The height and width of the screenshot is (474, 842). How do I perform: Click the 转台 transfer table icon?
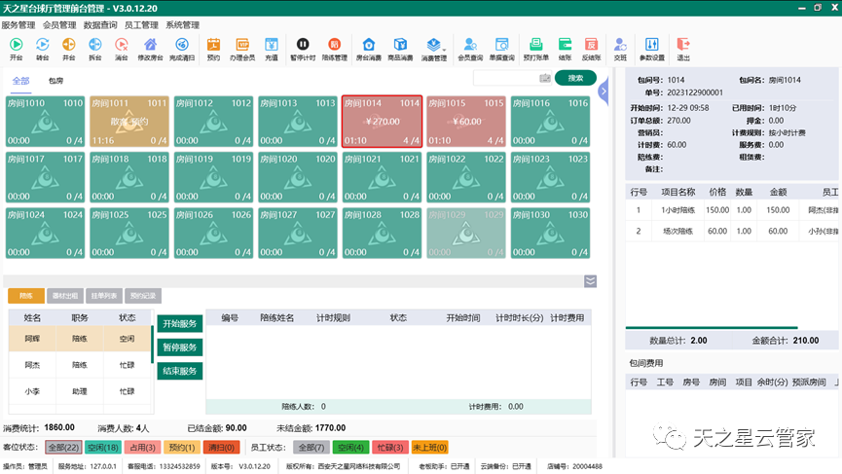(x=42, y=46)
